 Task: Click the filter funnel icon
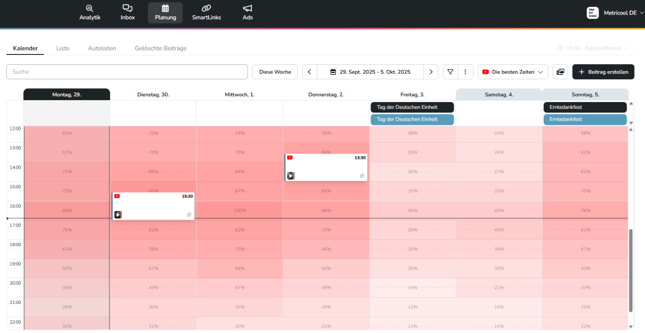click(x=450, y=72)
